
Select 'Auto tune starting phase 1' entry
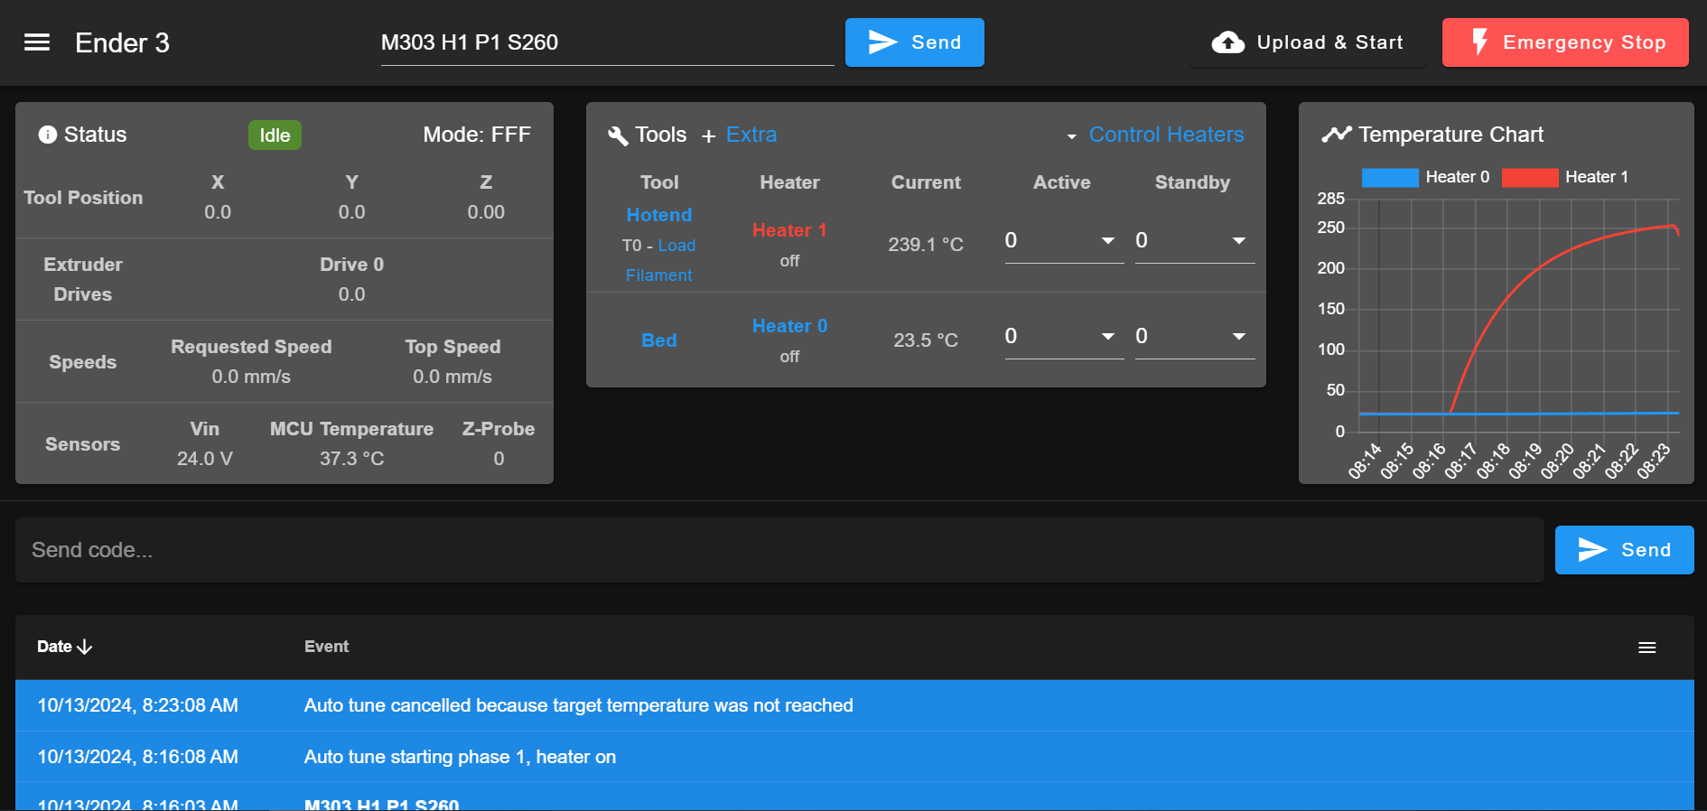pyautogui.click(x=854, y=757)
